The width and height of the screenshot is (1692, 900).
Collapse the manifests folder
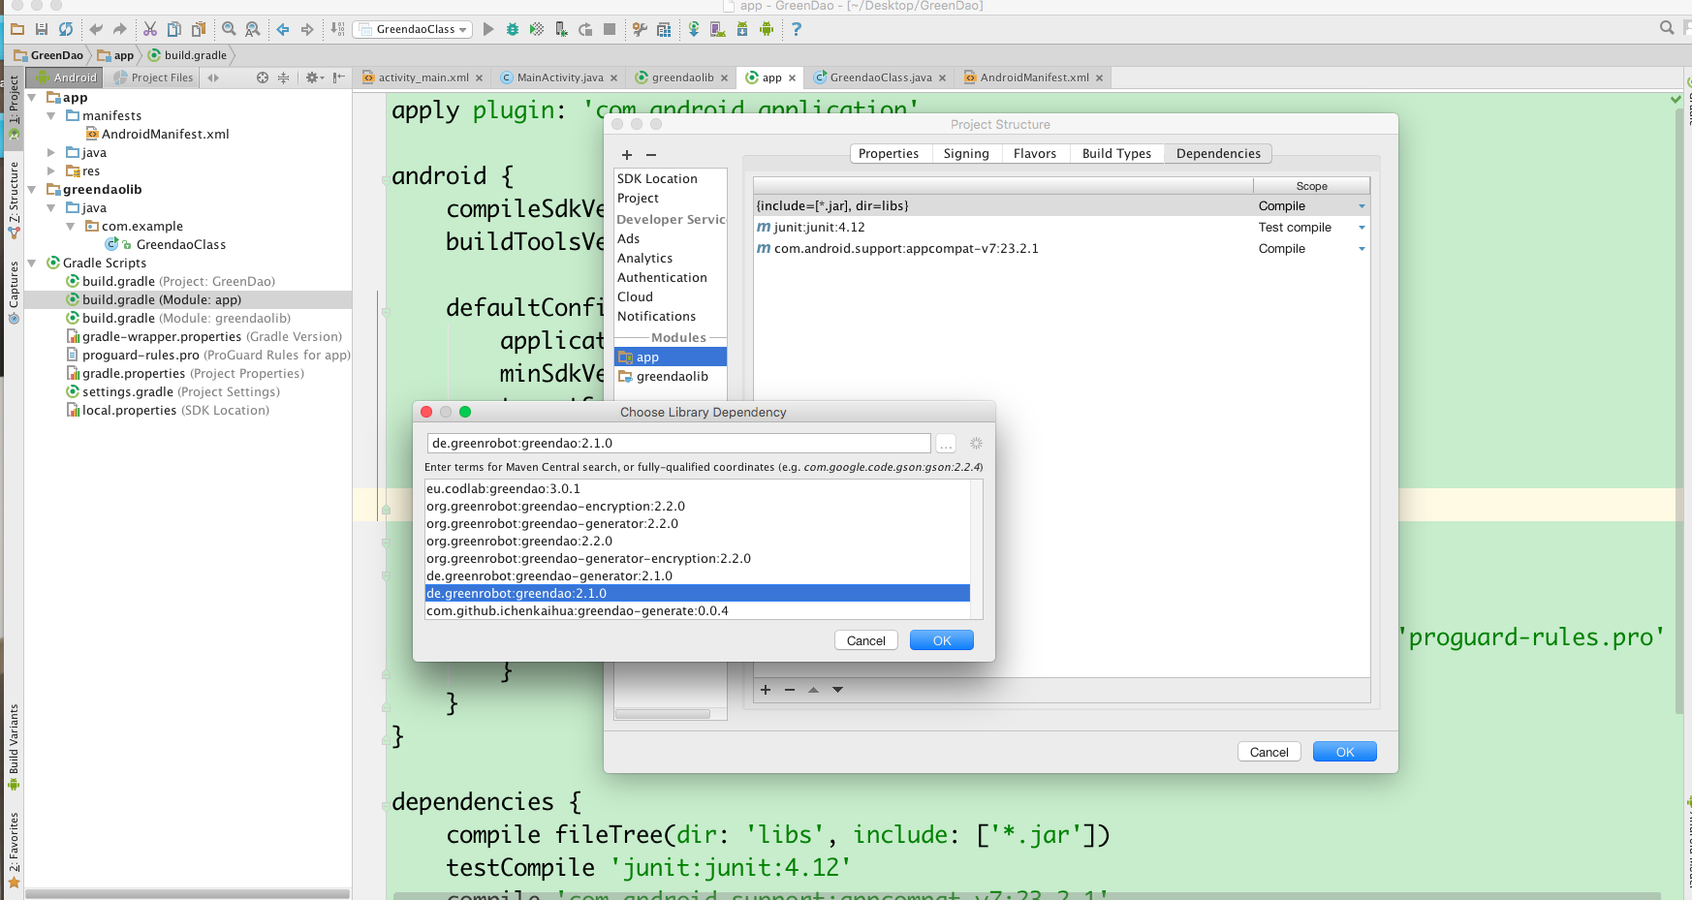51,116
